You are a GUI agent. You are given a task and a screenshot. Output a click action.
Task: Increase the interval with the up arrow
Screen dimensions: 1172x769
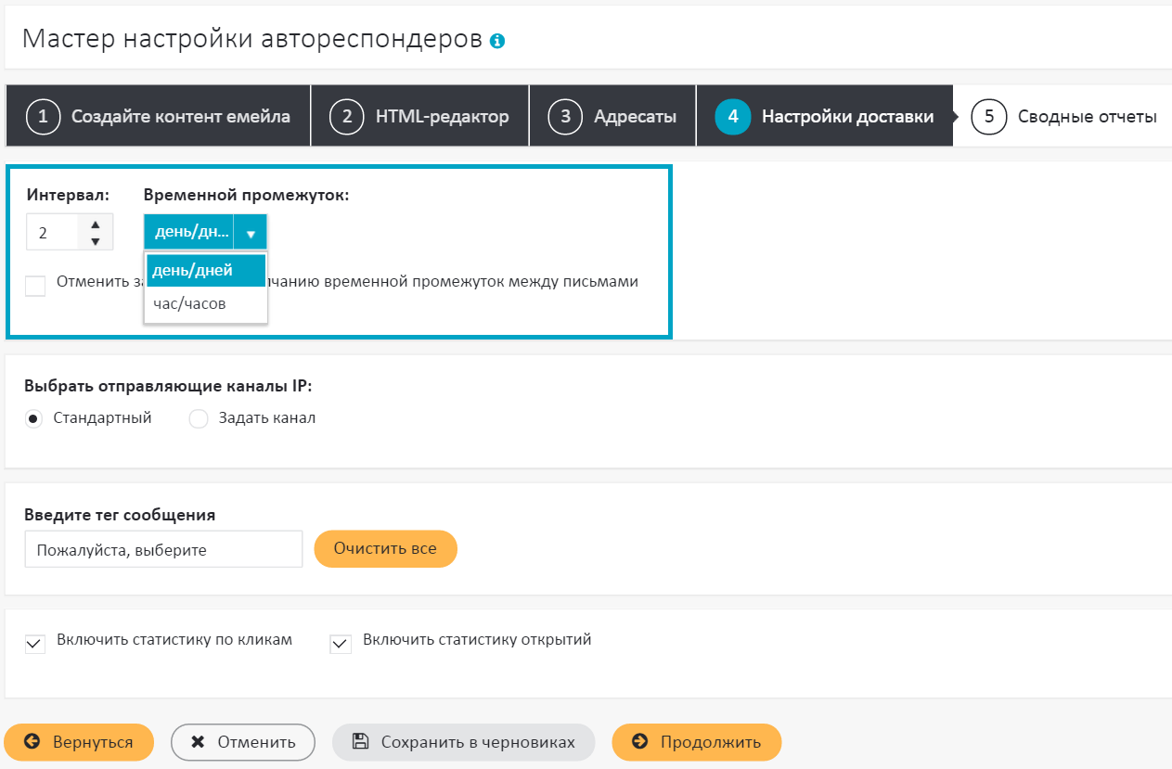click(95, 224)
